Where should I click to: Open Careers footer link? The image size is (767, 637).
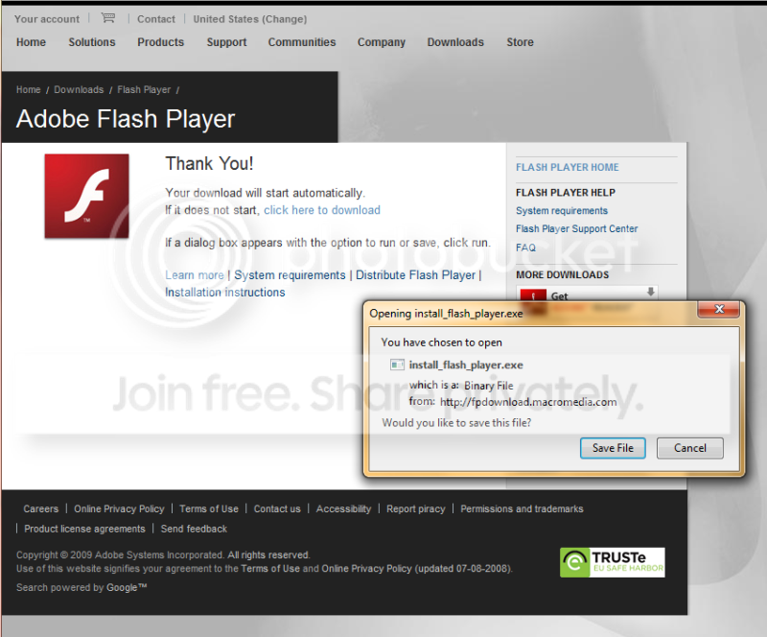pyautogui.click(x=40, y=508)
